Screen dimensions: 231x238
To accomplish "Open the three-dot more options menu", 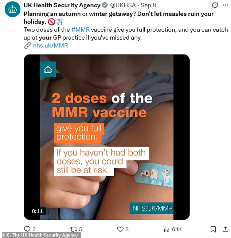I will [226, 5].
